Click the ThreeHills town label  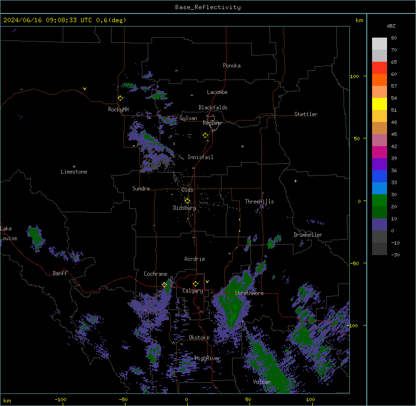(259, 202)
